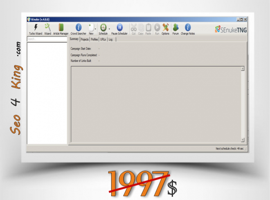Screen dimensions: 270x200
Task: Switch to the URLs tab
Action: tap(103, 40)
